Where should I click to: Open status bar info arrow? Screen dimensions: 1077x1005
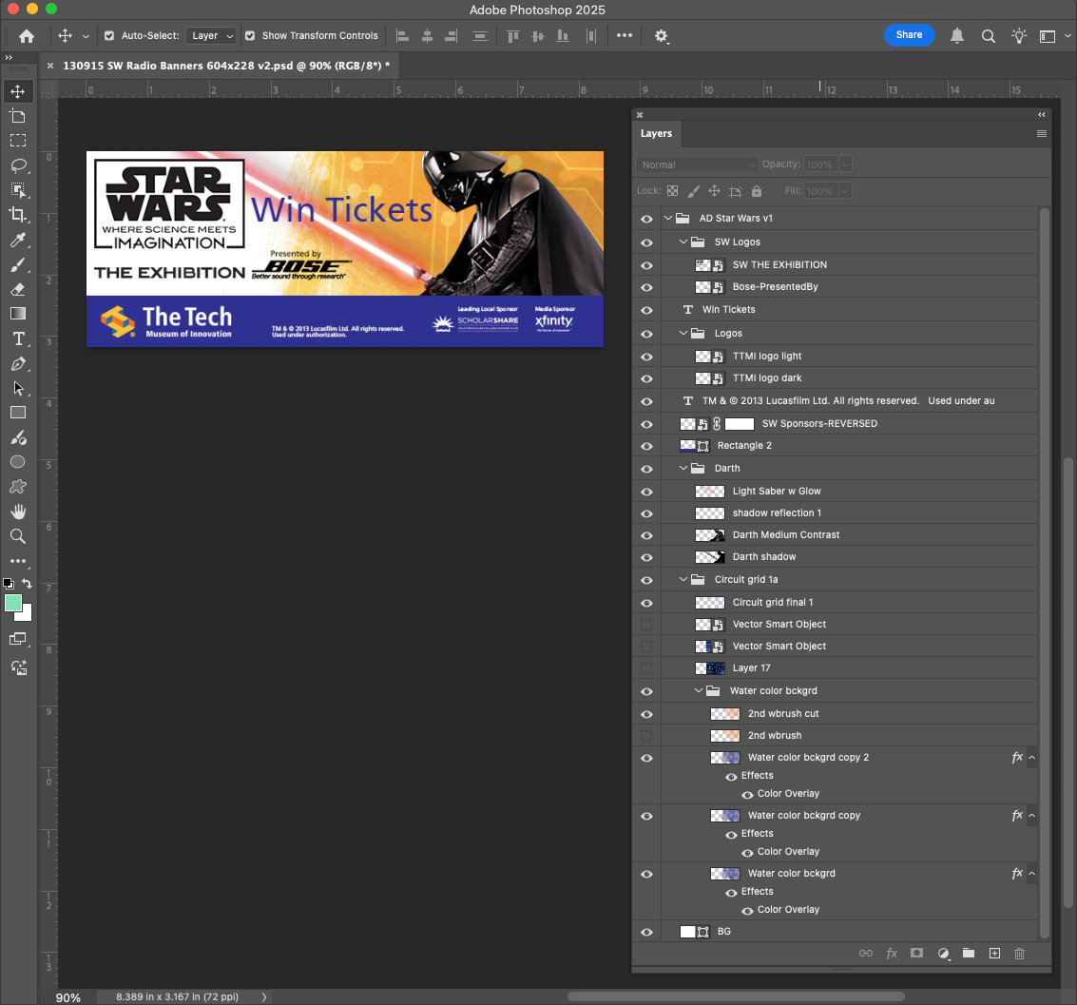(x=263, y=996)
